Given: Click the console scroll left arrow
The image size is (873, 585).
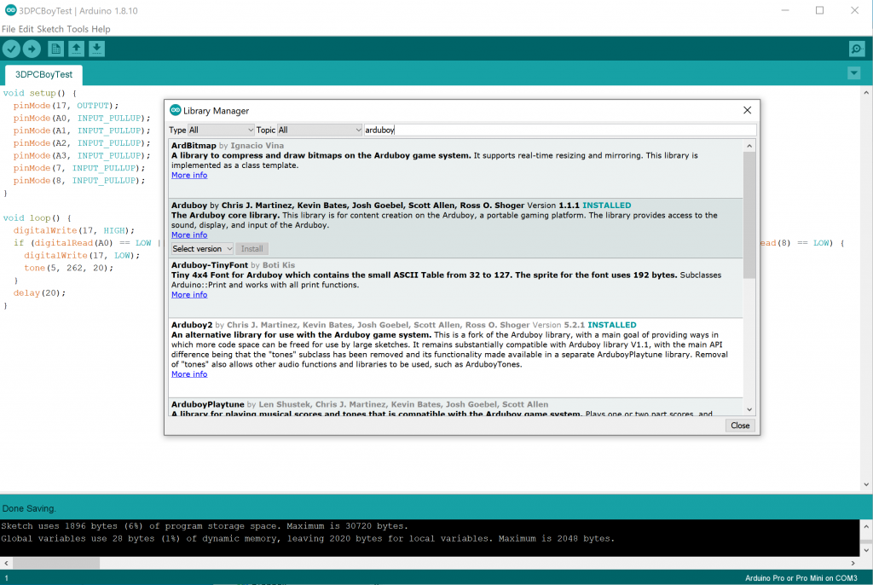Looking at the screenshot, I should tap(6, 564).
